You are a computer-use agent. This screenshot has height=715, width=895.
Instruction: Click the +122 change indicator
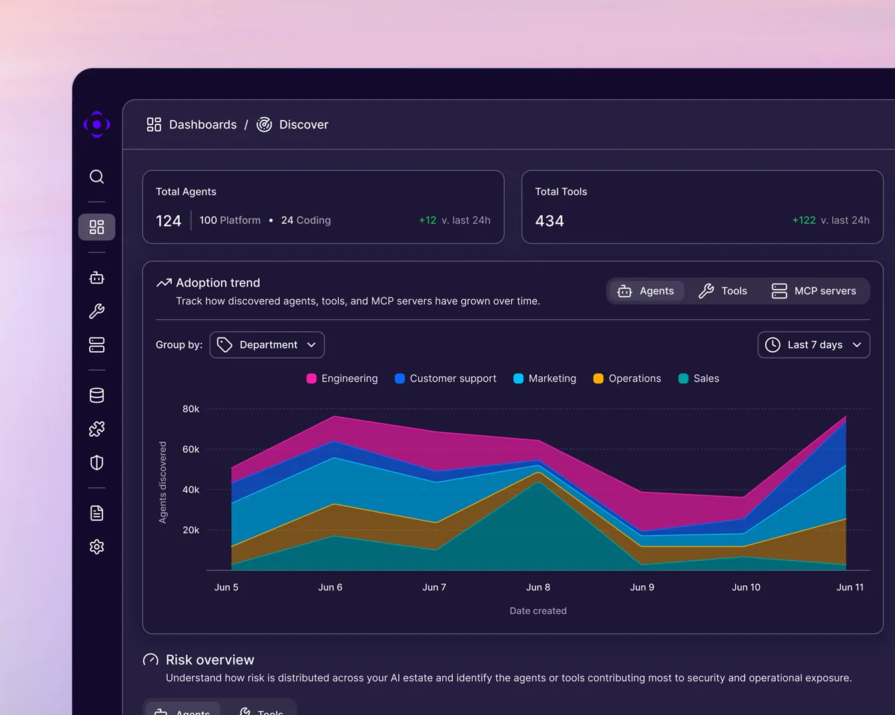804,220
